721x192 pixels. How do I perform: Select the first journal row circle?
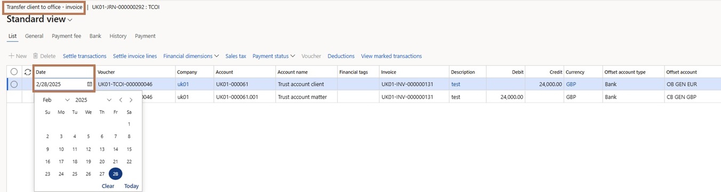pos(14,84)
